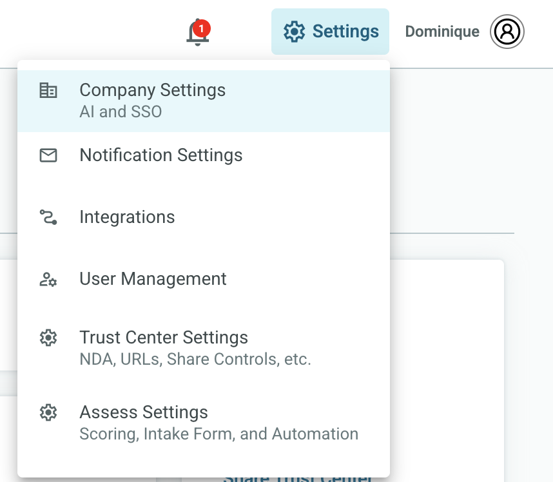Click the User Management person-gear icon
Screen dimensions: 553x482
coord(48,279)
